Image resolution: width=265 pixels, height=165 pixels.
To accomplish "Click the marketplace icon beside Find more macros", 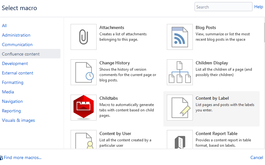I will click(x=1, y=158).
